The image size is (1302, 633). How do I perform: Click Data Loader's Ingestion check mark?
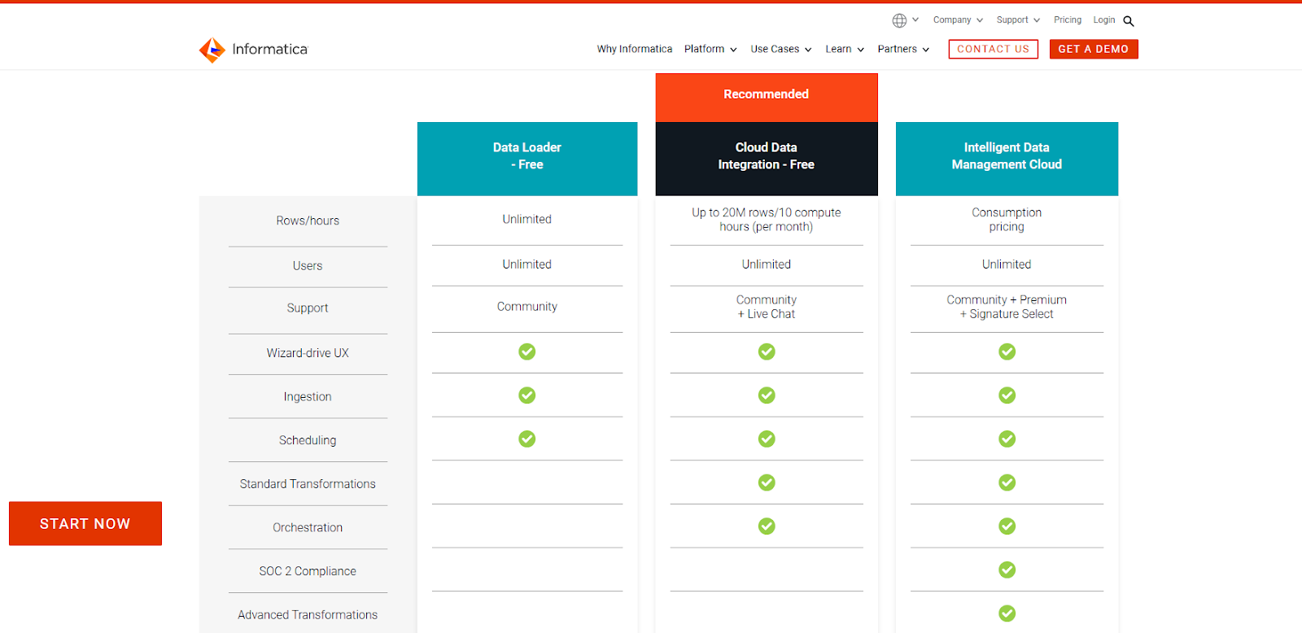pyautogui.click(x=527, y=395)
